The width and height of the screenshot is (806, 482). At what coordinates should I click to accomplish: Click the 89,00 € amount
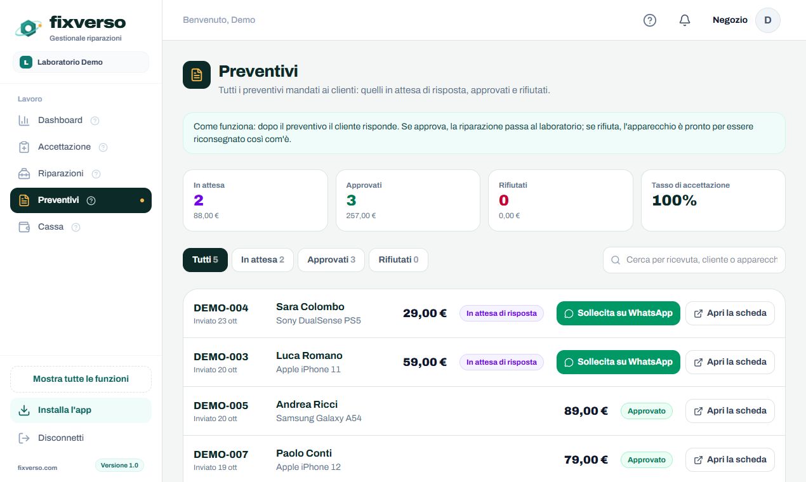(586, 411)
